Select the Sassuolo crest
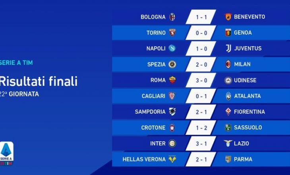 pos(228,128)
